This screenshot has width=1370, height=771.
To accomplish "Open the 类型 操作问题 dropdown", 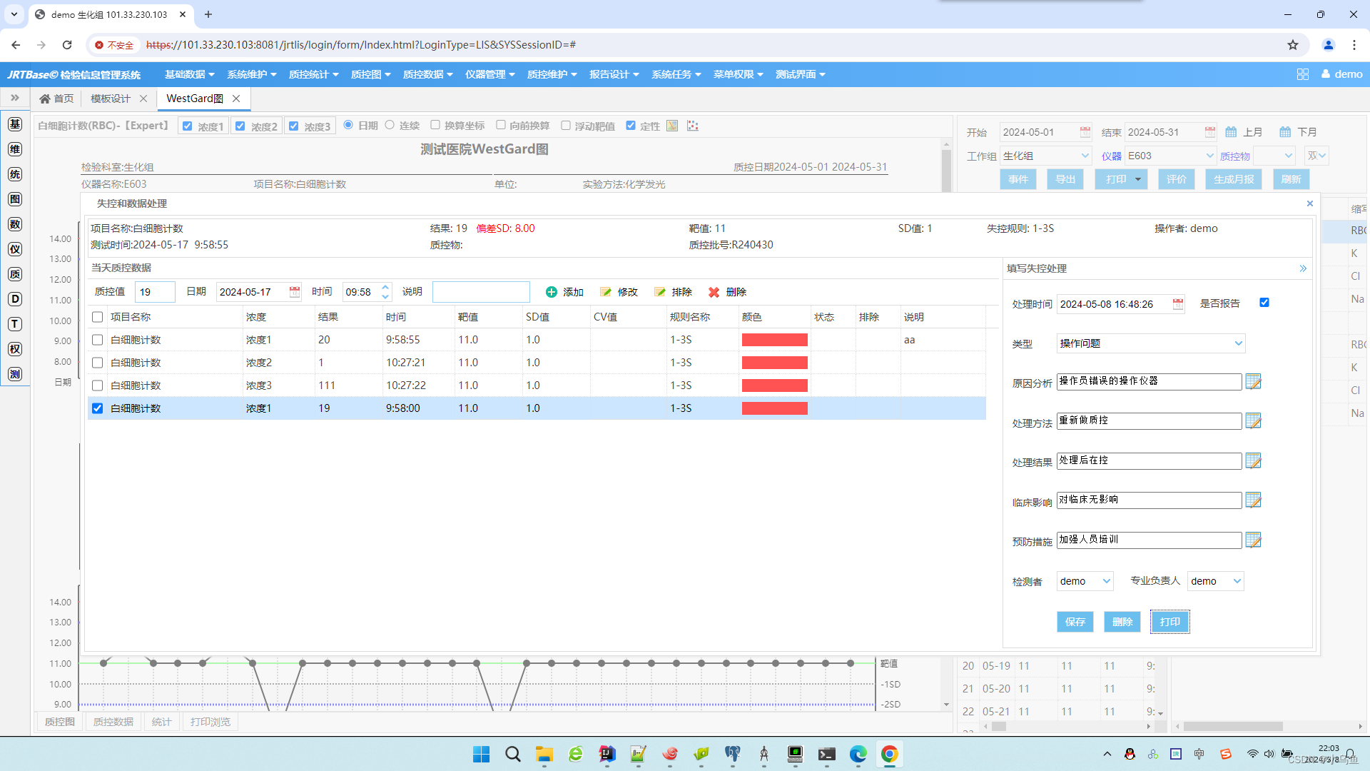I will pyautogui.click(x=1151, y=343).
